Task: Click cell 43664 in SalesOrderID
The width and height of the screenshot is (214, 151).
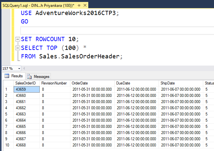Action: coord(27,120)
